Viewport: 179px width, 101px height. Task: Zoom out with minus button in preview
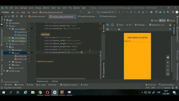(168, 66)
